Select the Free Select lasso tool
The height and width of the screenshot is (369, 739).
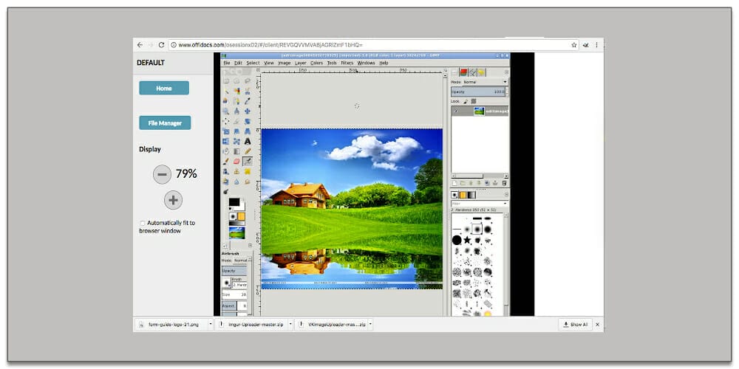coord(248,81)
